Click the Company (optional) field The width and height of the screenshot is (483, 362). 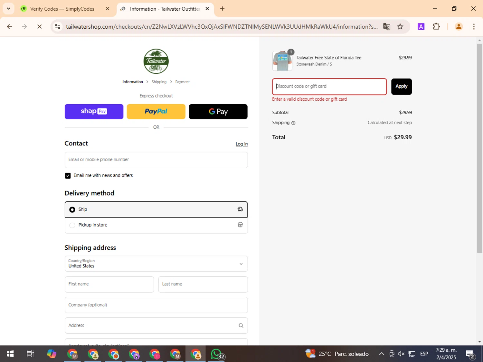pos(156,305)
